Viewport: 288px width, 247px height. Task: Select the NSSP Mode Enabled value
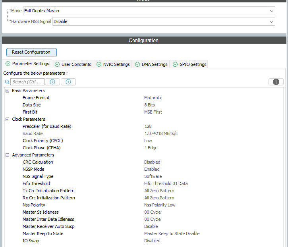(152, 169)
